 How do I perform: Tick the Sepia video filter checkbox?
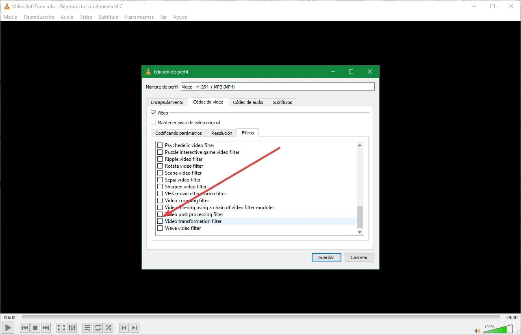[x=160, y=180]
